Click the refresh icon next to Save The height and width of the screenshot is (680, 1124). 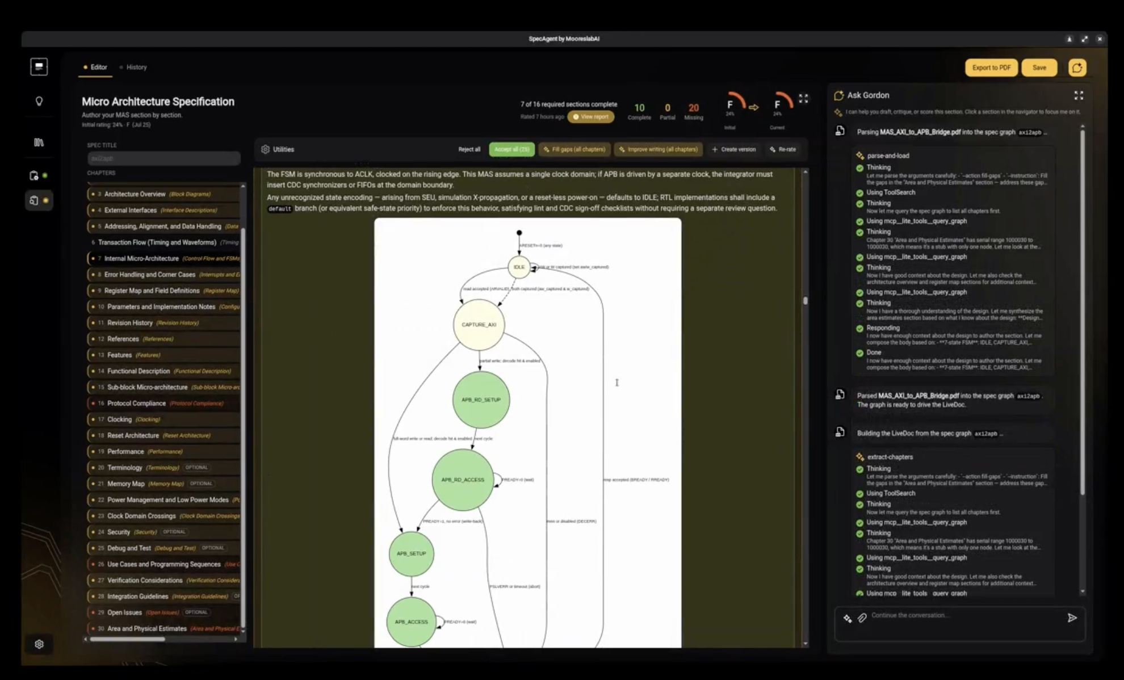[x=1077, y=68]
